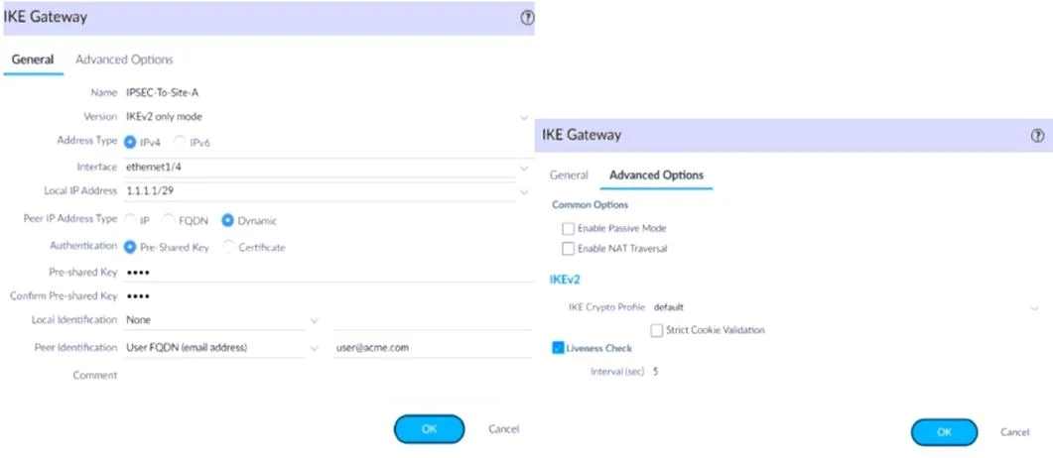Open help icon in right IKE Gateway dialog
This screenshot has height=458, width=1053.
[x=1037, y=136]
